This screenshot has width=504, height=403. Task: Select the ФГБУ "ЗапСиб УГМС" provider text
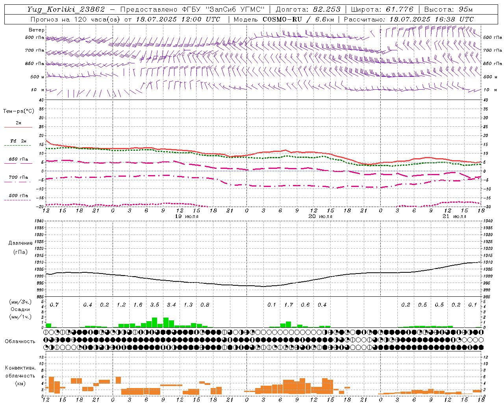click(224, 9)
